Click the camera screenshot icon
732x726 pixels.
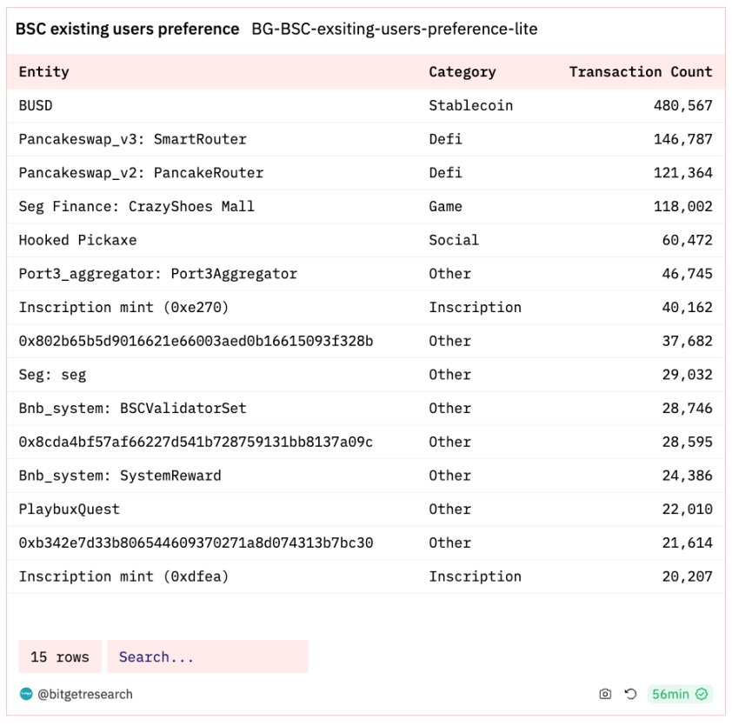pyautogui.click(x=605, y=694)
